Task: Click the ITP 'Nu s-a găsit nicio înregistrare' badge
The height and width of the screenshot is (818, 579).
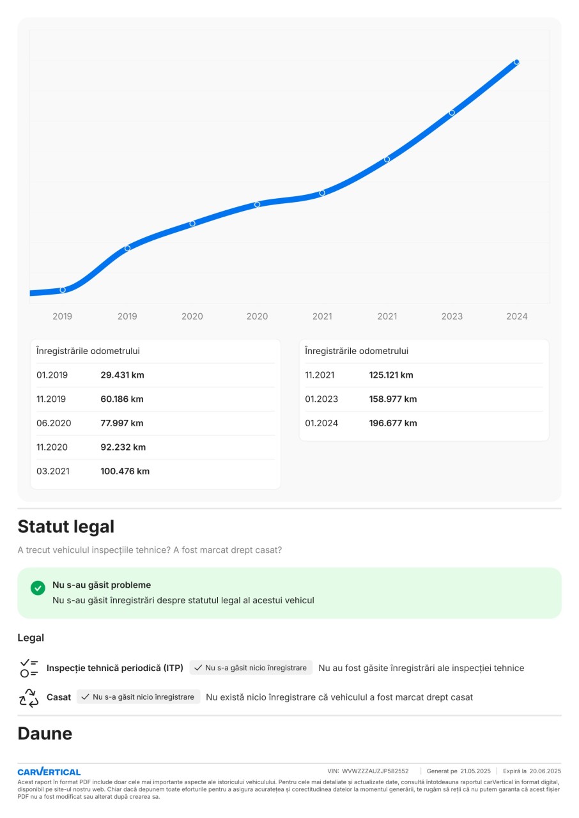Action: (x=251, y=668)
